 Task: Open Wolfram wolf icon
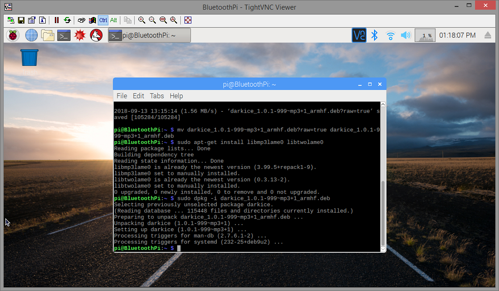[96, 36]
